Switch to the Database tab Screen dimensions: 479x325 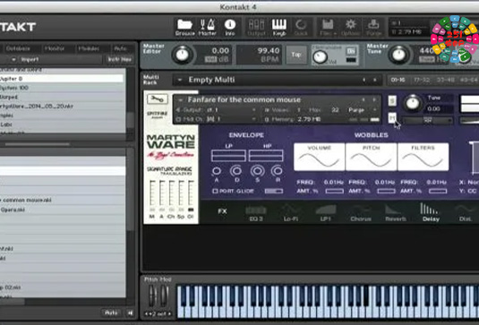click(x=18, y=48)
